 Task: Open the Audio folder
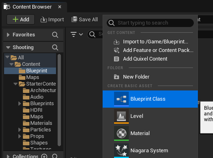tap(33, 97)
